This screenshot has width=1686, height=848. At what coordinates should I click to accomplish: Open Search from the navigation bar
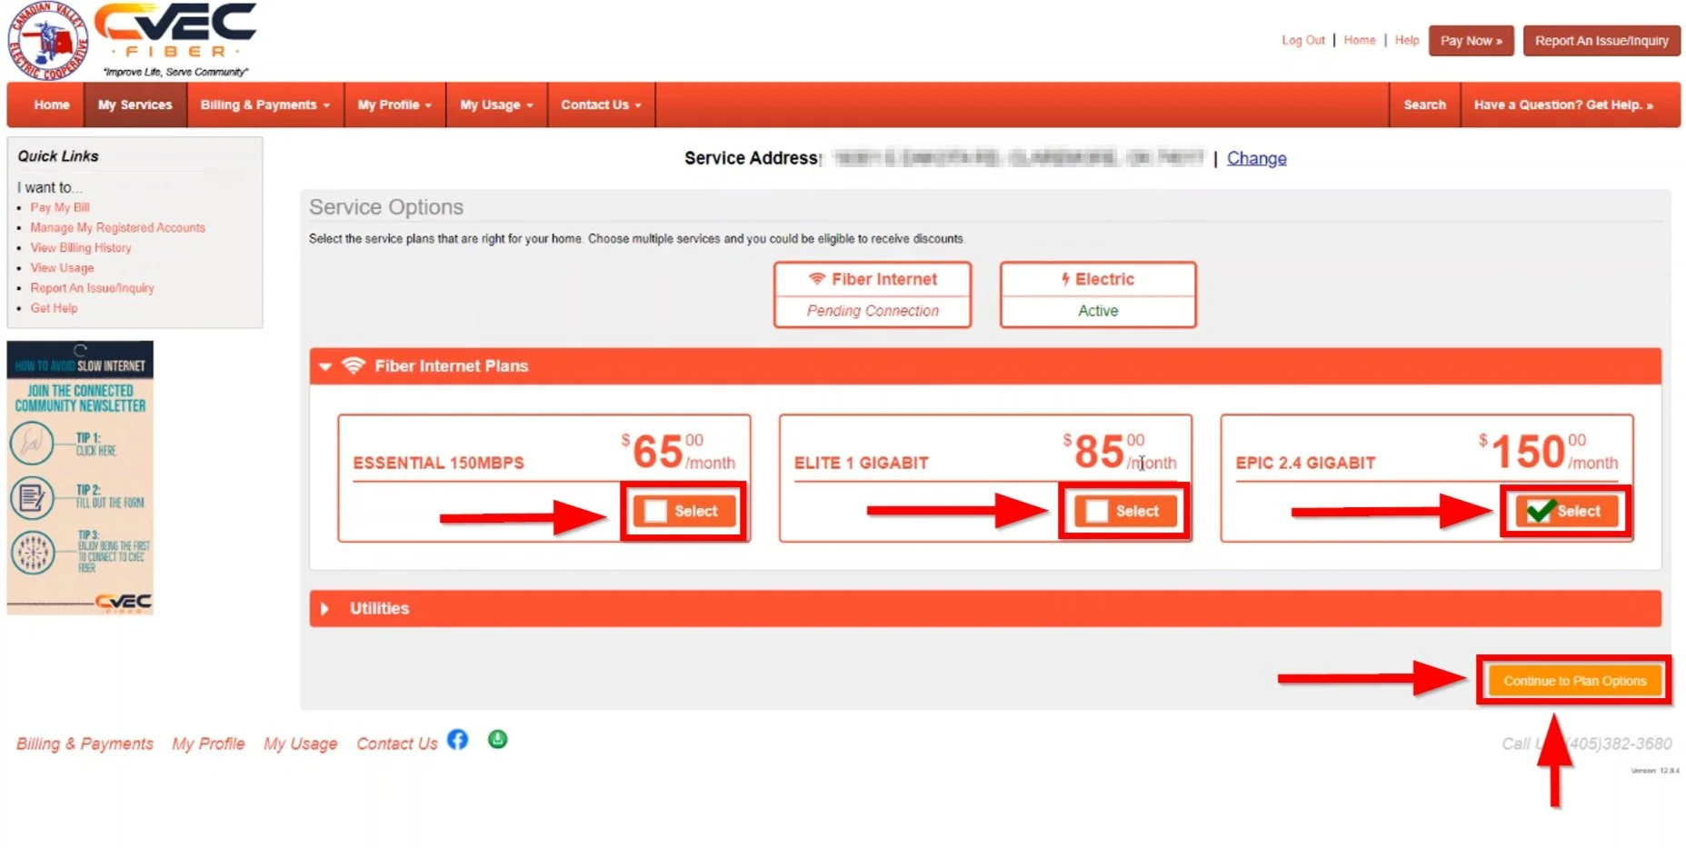pyautogui.click(x=1423, y=105)
